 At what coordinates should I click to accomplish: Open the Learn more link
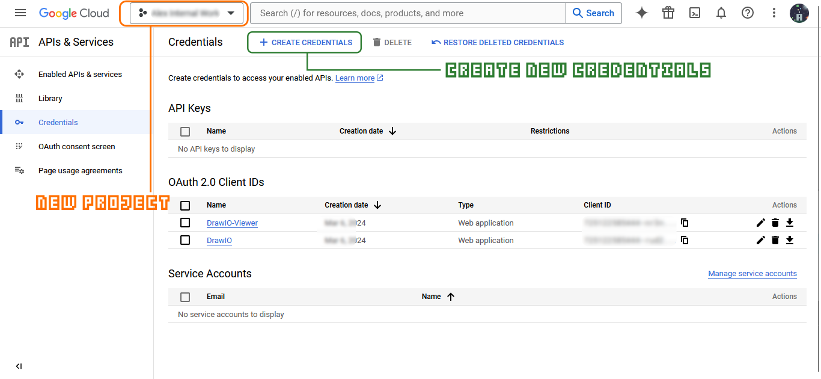point(359,78)
